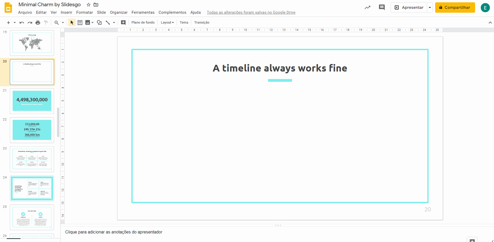Collapse the menus with top-right chevron
The height and width of the screenshot is (242, 494).
pos(490,23)
